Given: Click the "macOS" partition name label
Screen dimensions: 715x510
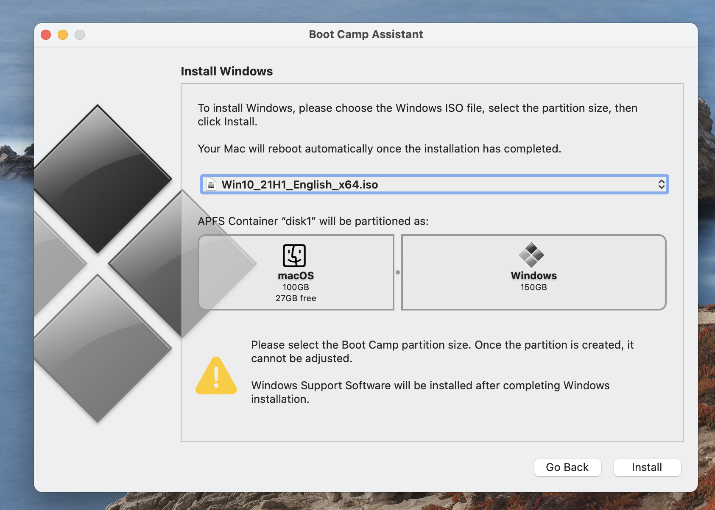Looking at the screenshot, I should (296, 275).
